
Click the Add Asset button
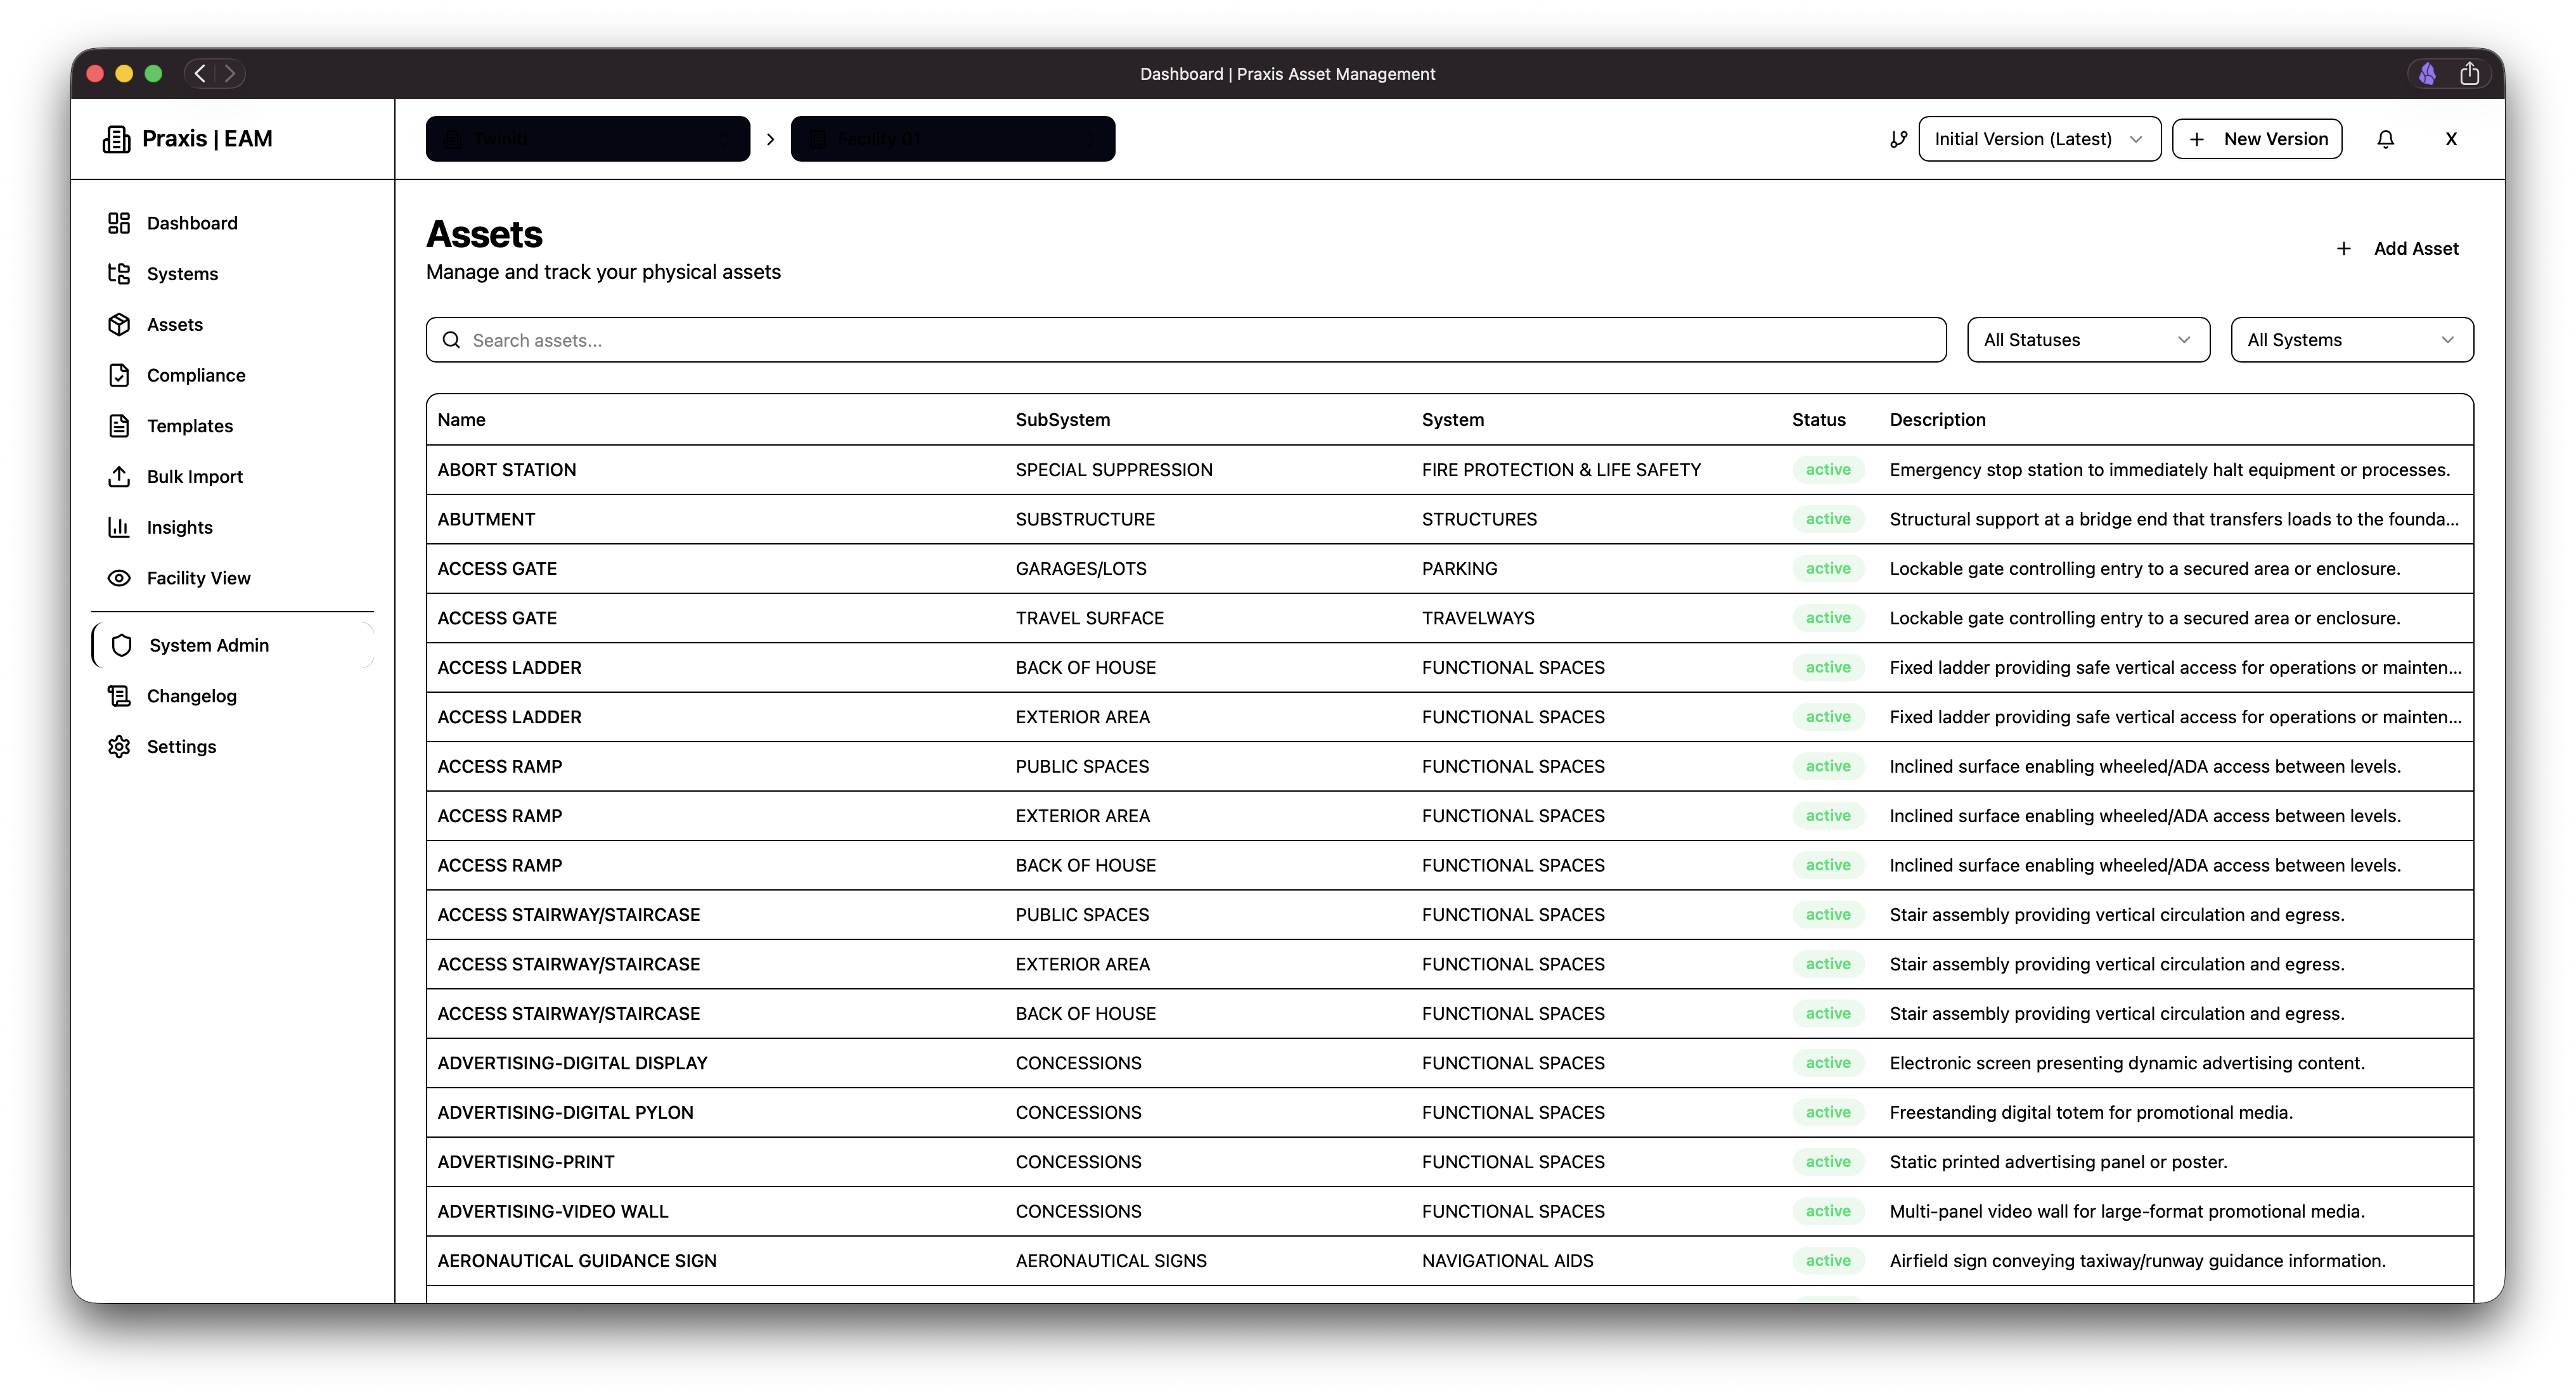point(2397,248)
